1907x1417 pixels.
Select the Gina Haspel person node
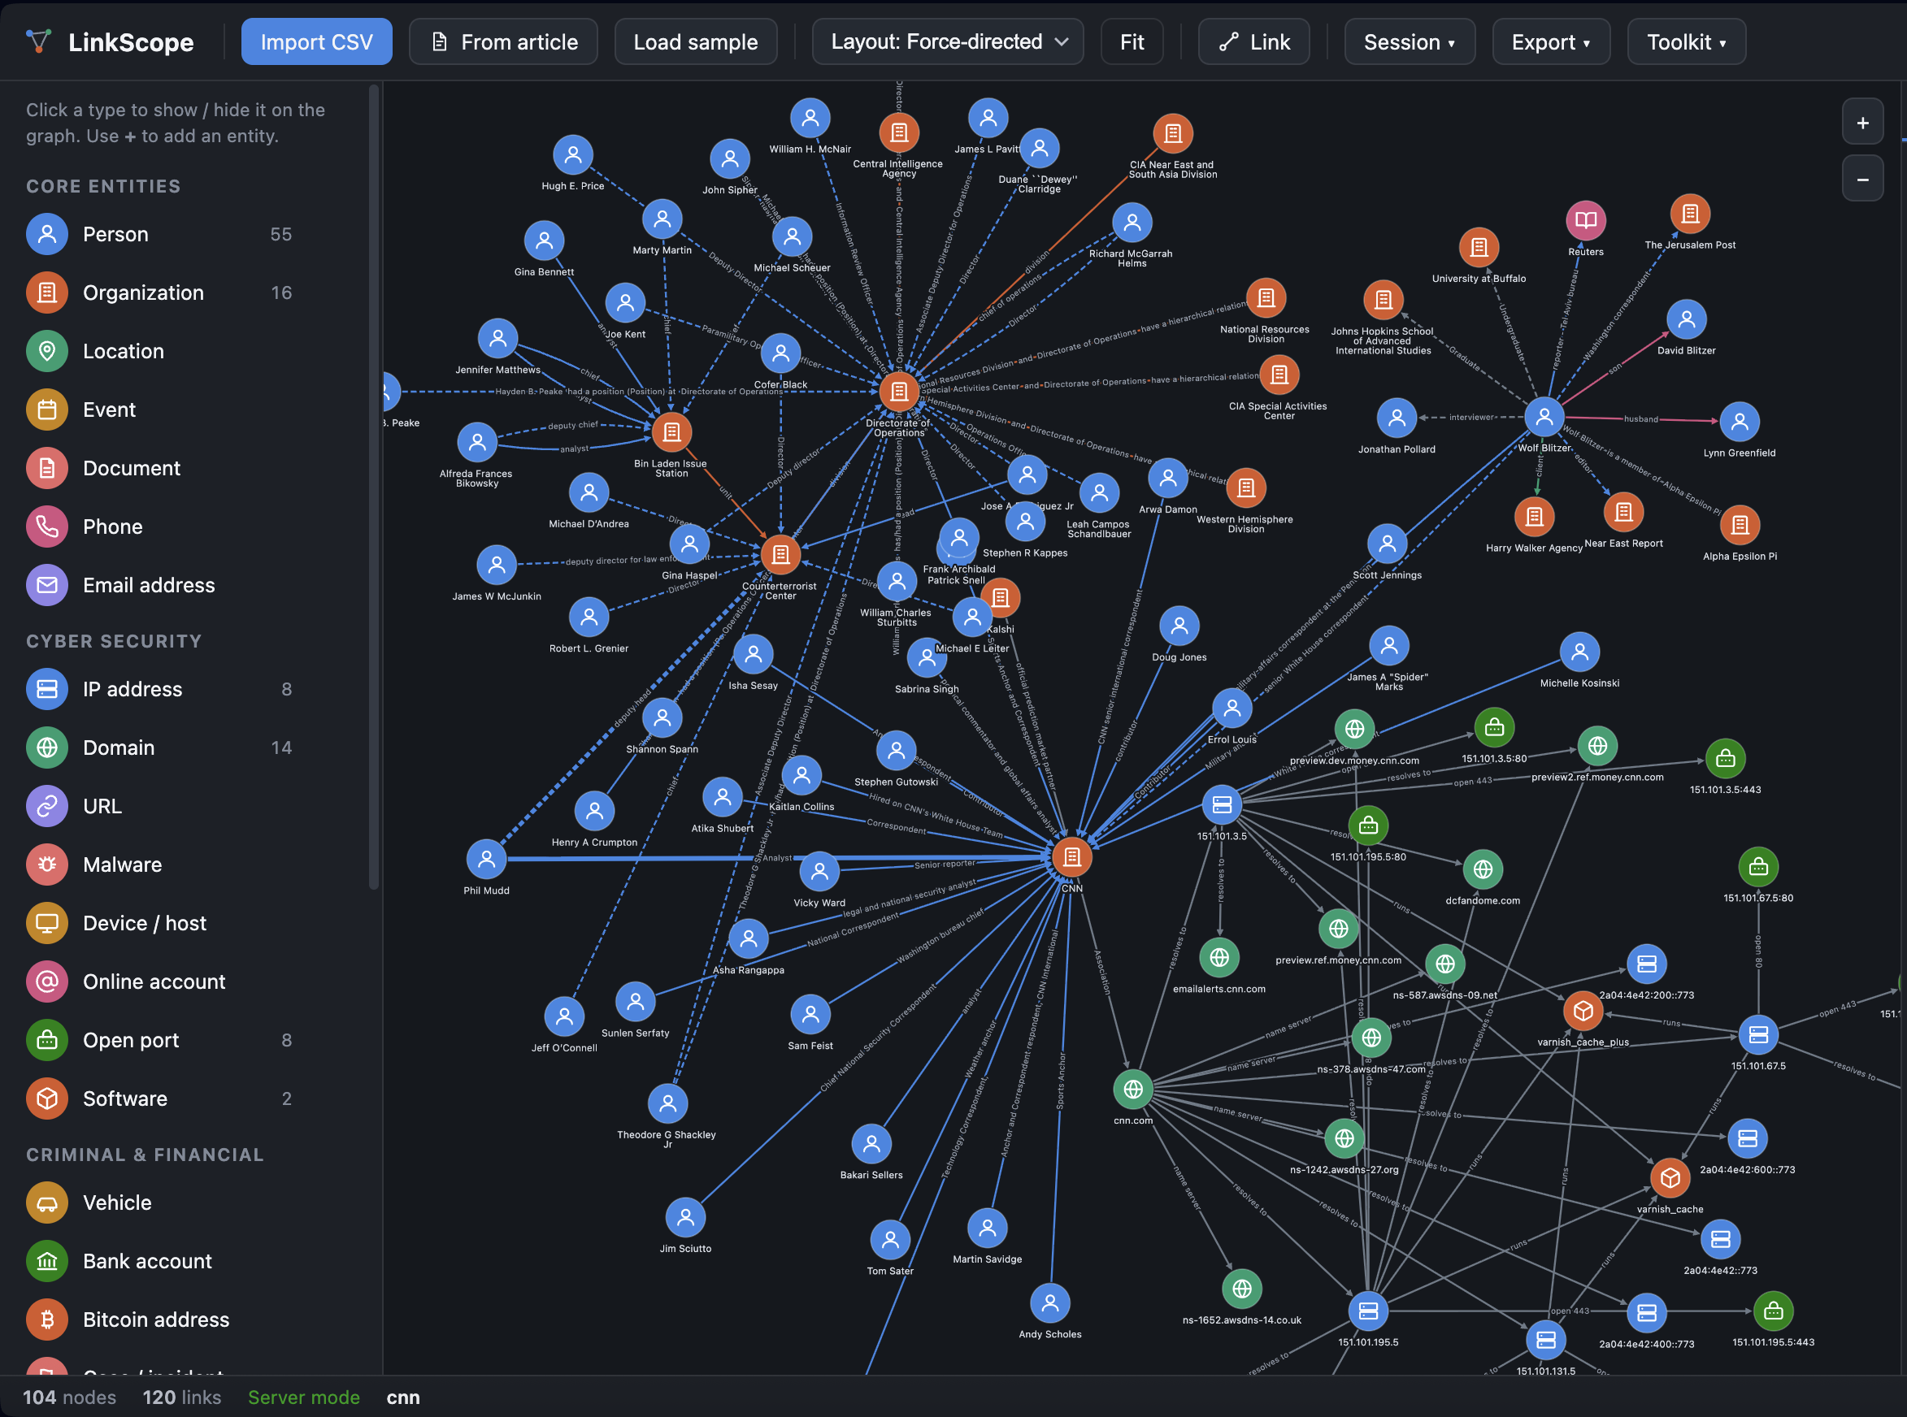(689, 543)
